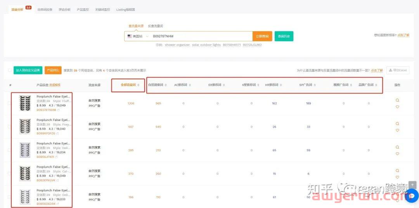Sort by ER推荐词 using its sort arrows

pyautogui.click(x=224, y=85)
